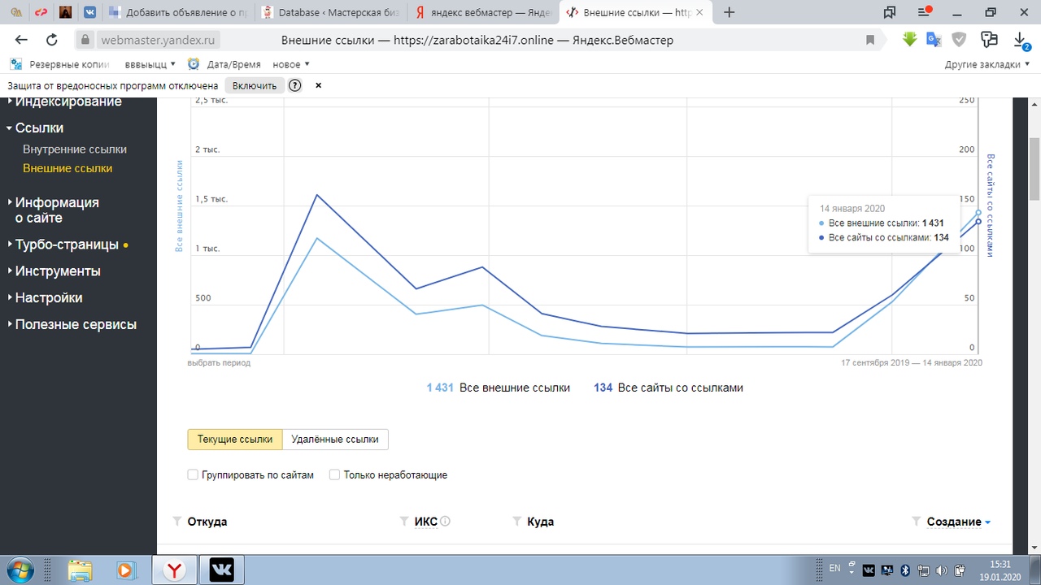Open the green download arrow extension
1041x585 pixels.
coord(909,39)
